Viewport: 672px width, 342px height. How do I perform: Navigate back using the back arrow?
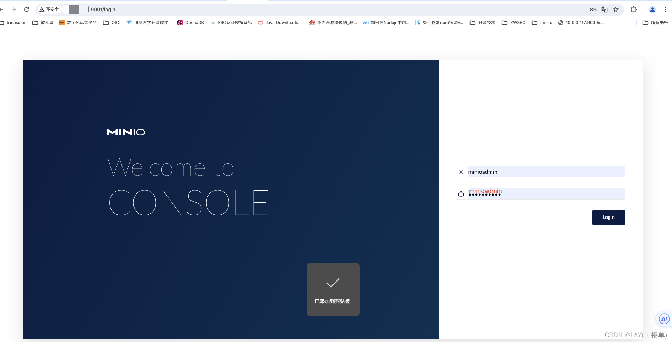(x=3, y=9)
